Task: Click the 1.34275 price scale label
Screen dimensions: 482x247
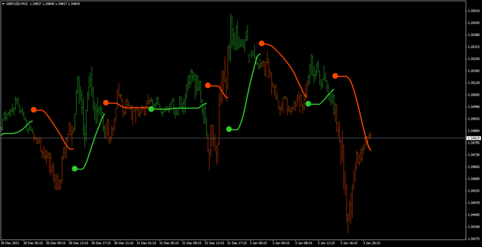Action: tap(474, 239)
